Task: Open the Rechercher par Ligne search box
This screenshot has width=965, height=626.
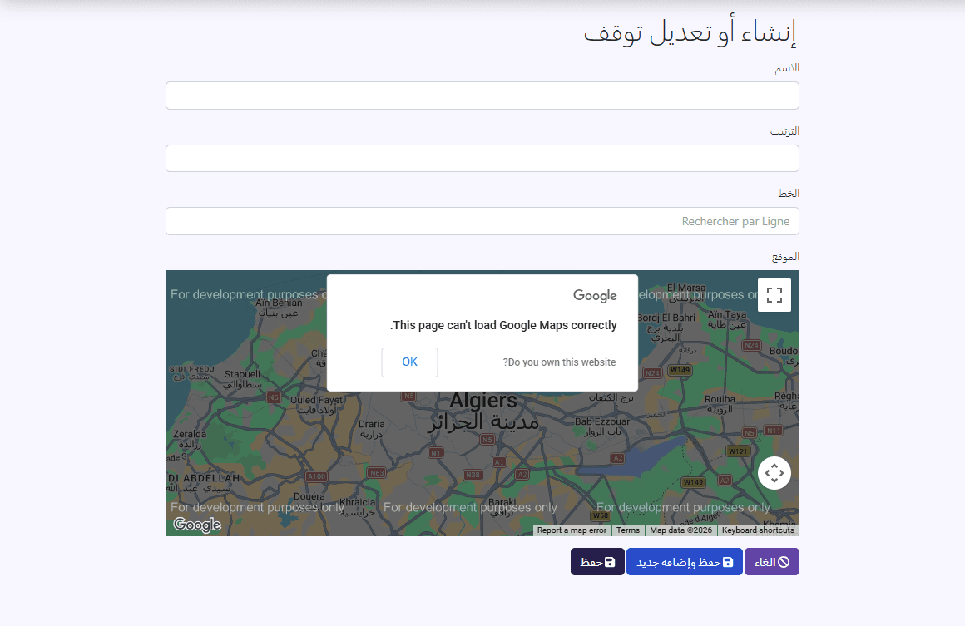Action: click(x=482, y=221)
